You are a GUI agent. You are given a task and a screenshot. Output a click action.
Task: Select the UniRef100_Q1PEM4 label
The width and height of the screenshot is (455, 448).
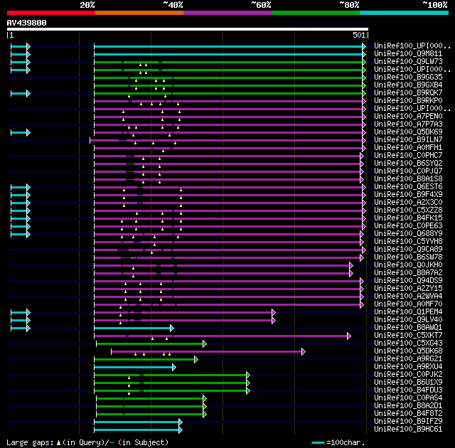click(408, 312)
